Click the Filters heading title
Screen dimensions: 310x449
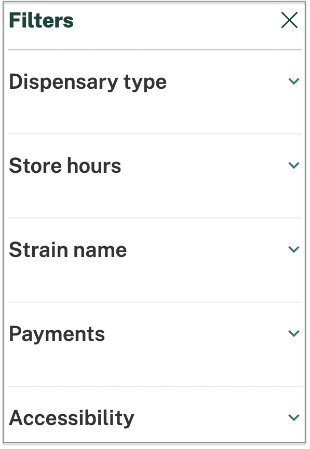pyautogui.click(x=41, y=20)
